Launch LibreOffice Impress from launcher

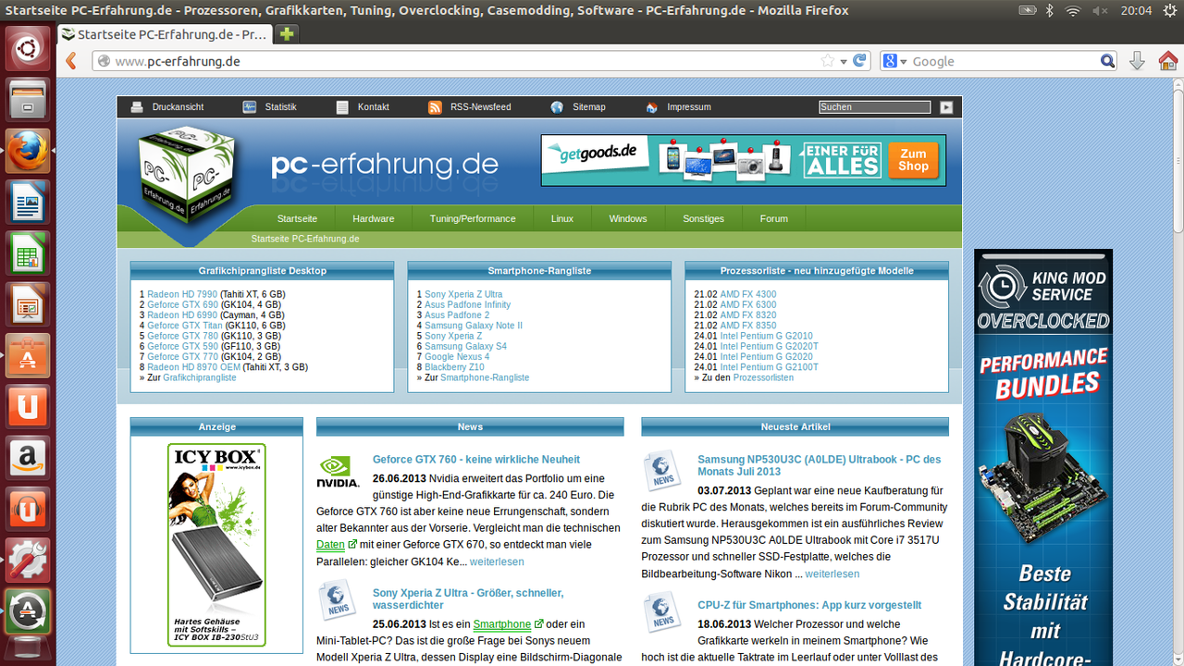click(28, 303)
